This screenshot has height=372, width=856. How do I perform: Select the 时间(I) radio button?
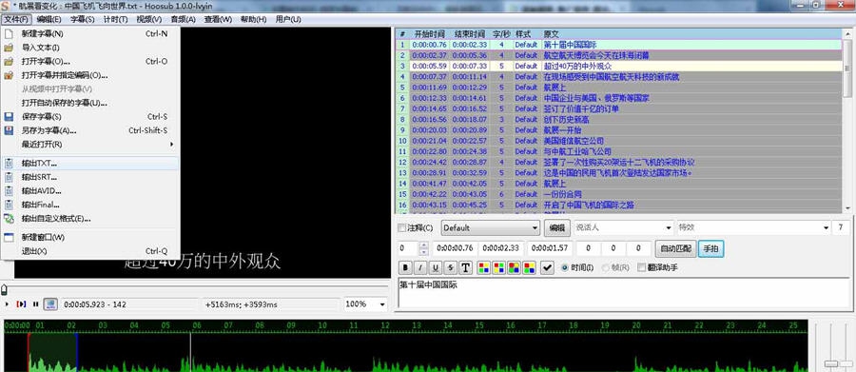[564, 267]
